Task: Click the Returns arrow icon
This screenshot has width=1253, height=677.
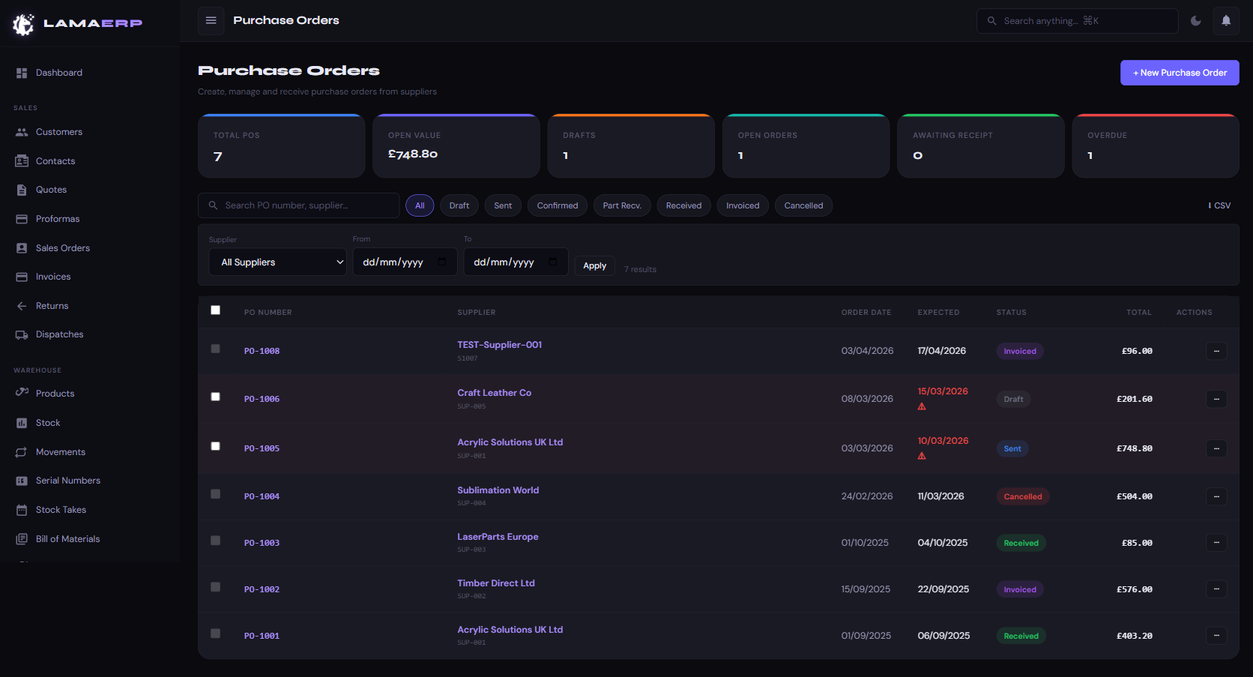Action: [x=22, y=306]
